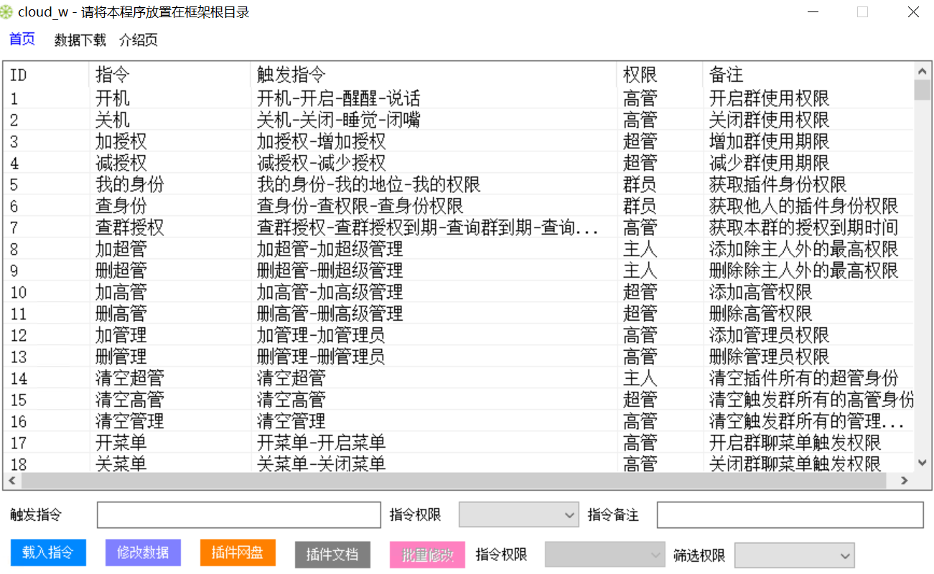Open the 筛选权限 dropdown
The image size is (934, 574).
(794, 555)
